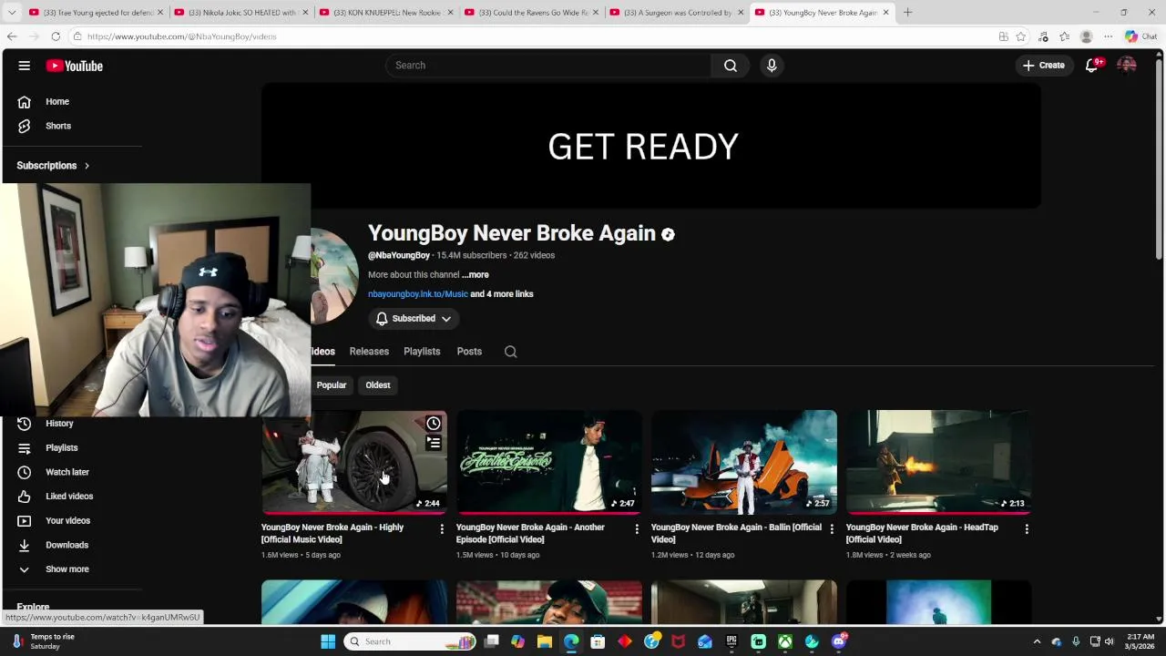Switch to A Surgeon was Controlled tab
1166x656 pixels.
click(678, 13)
